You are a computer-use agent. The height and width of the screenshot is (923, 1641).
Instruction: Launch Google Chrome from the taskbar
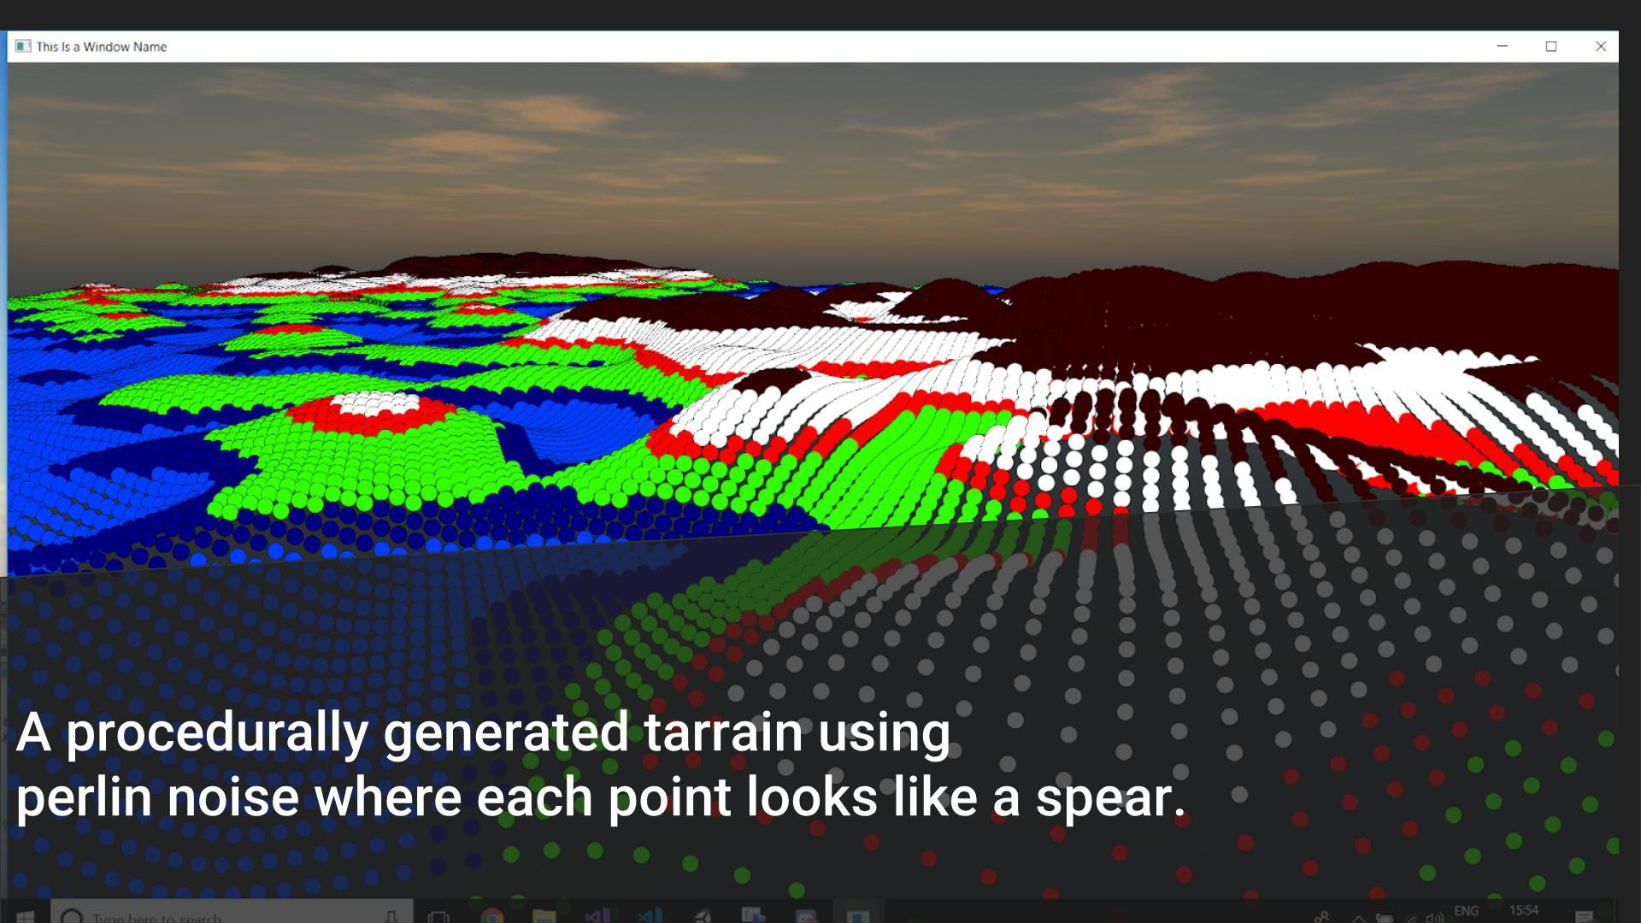(x=491, y=916)
